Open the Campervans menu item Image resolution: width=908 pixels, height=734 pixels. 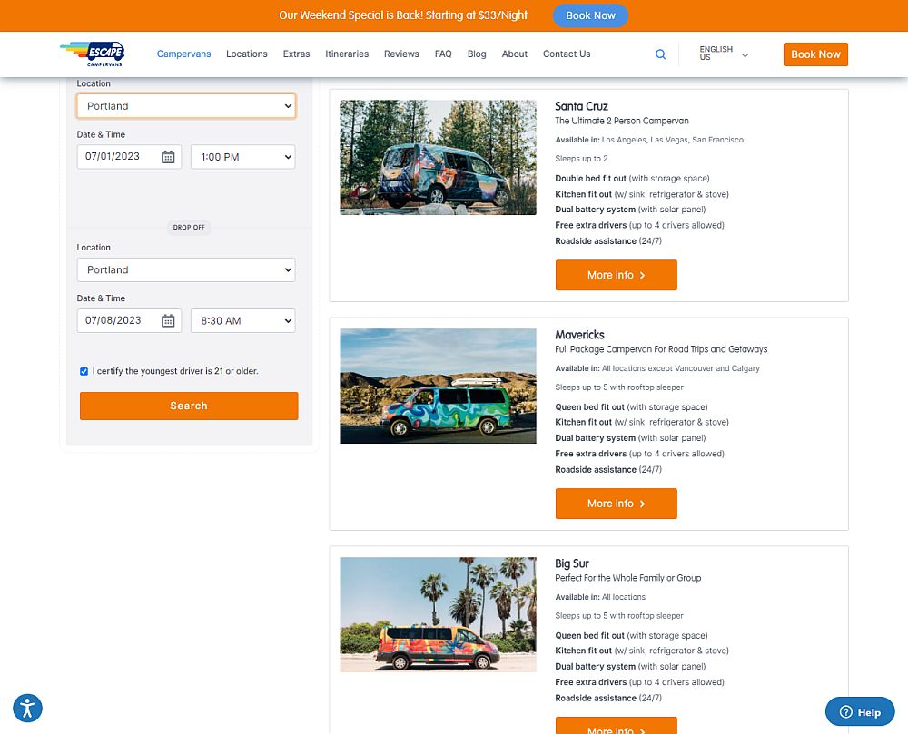coord(183,54)
